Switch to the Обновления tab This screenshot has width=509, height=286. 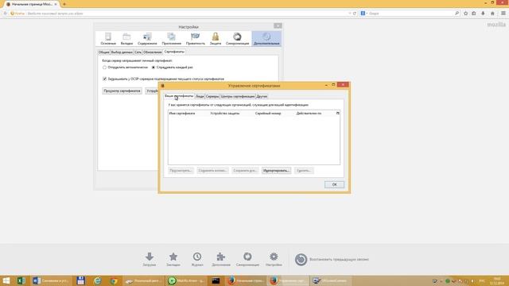point(152,52)
